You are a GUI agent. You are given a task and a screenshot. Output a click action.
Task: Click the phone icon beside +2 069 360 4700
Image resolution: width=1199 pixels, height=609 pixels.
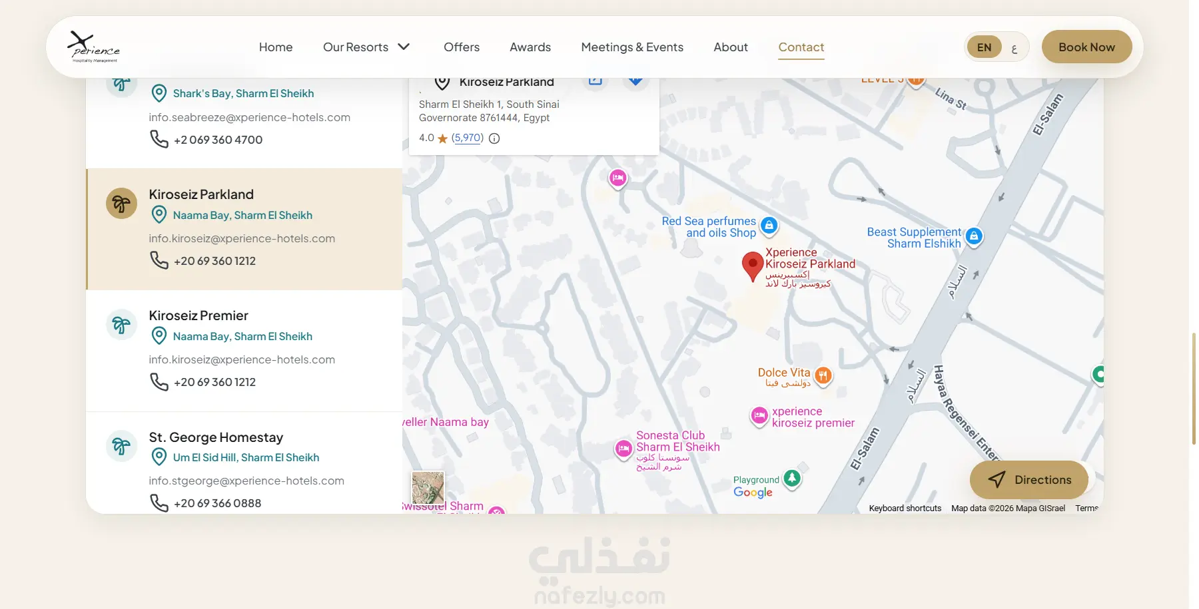[x=159, y=139]
